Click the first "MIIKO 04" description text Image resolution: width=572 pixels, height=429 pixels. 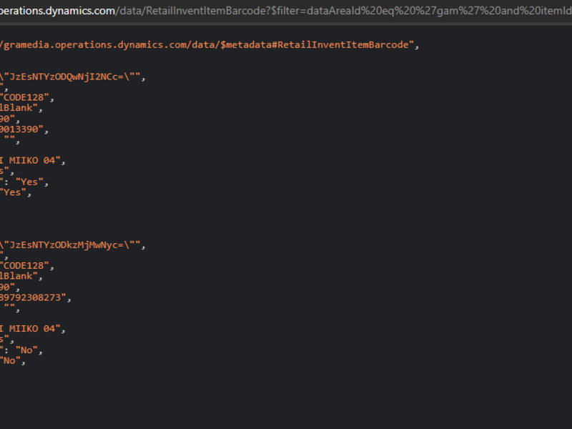tap(32, 160)
